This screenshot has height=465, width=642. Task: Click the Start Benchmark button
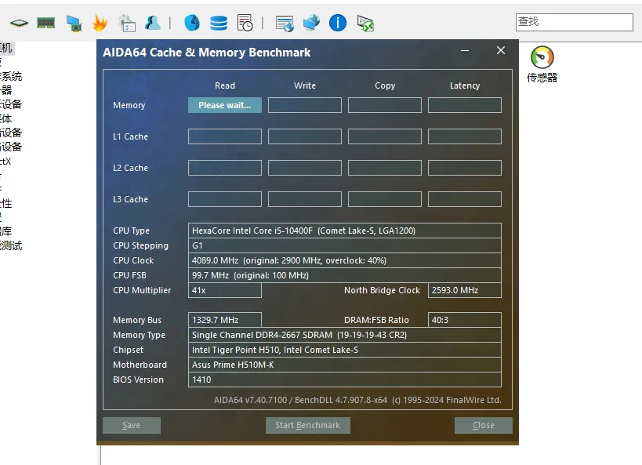tap(307, 425)
